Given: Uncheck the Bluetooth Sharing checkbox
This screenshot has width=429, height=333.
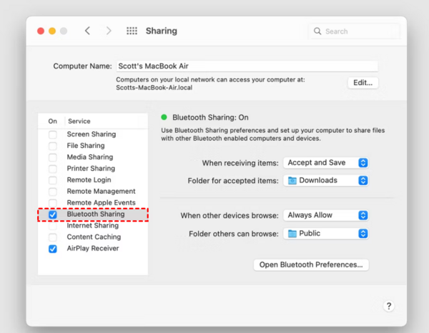Looking at the screenshot, I should (x=53, y=214).
